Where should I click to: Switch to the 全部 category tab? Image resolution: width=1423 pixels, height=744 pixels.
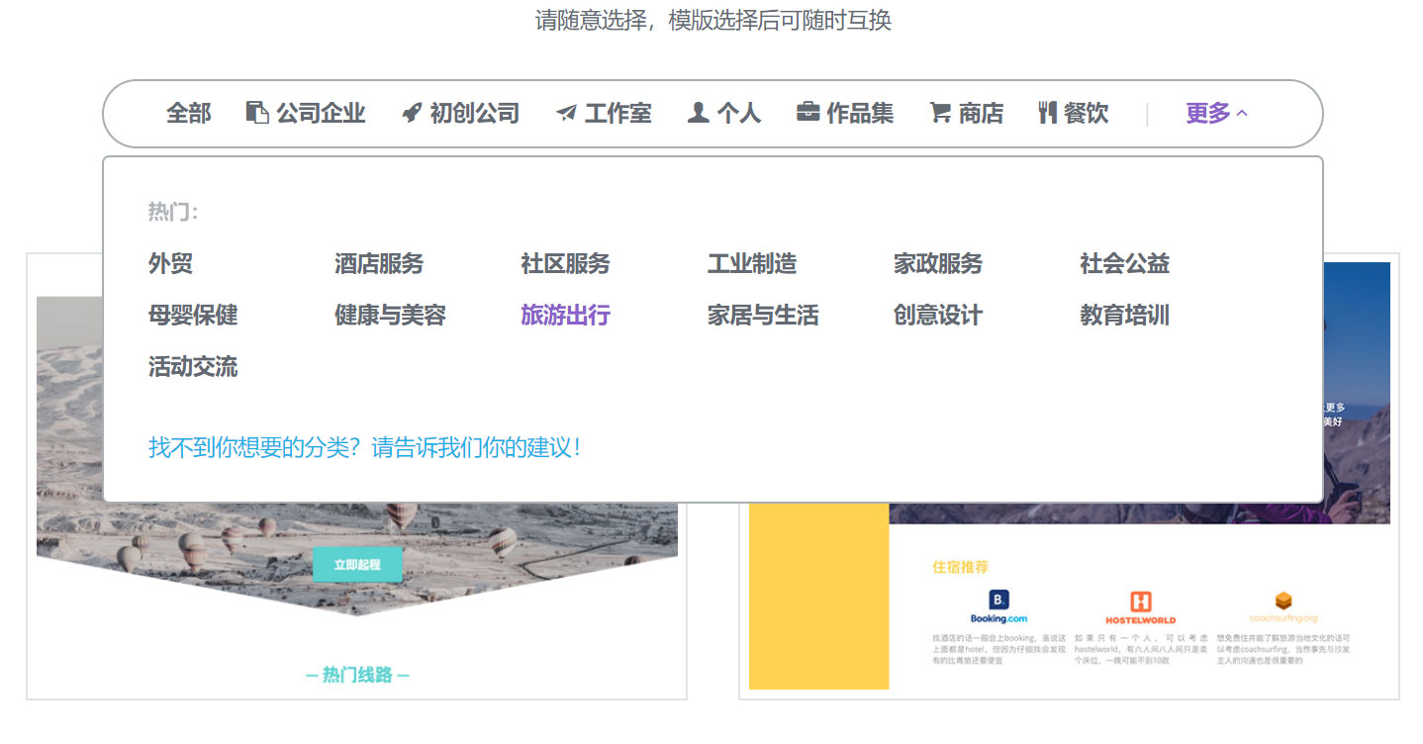click(188, 113)
